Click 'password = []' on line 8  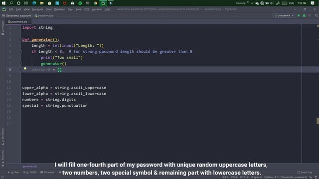[x=46, y=70]
